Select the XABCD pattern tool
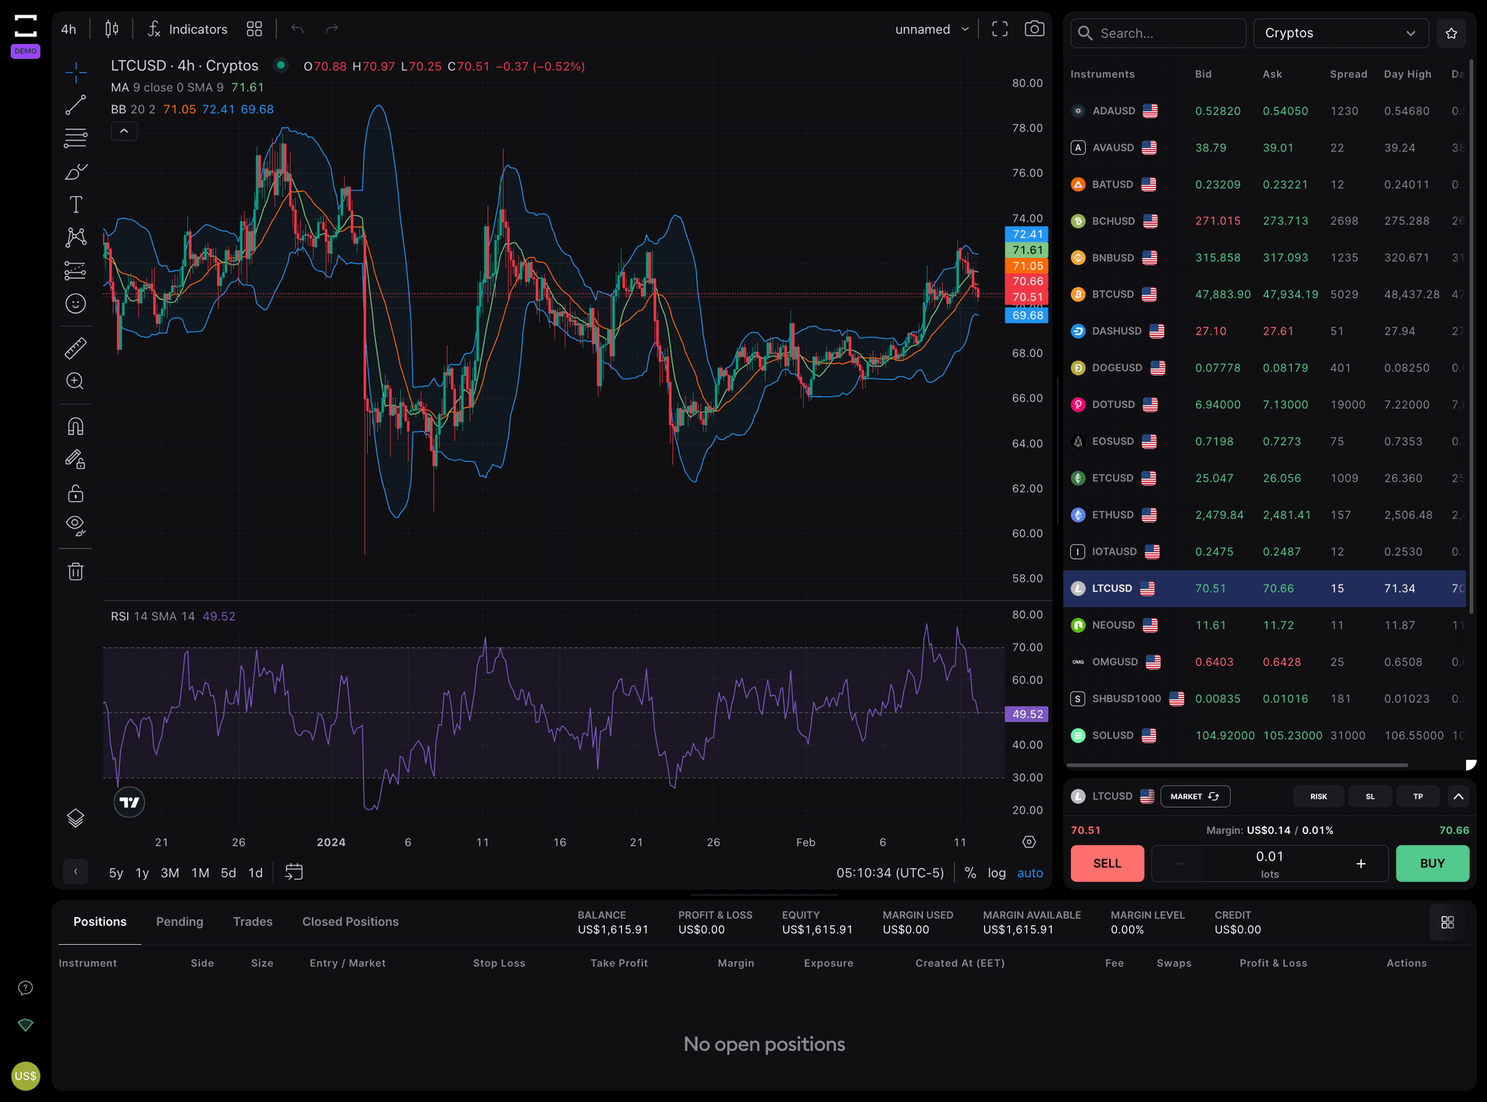1487x1102 pixels. click(75, 237)
